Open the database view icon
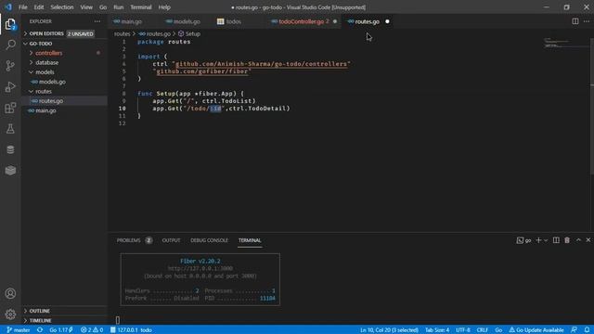 click(x=10, y=149)
